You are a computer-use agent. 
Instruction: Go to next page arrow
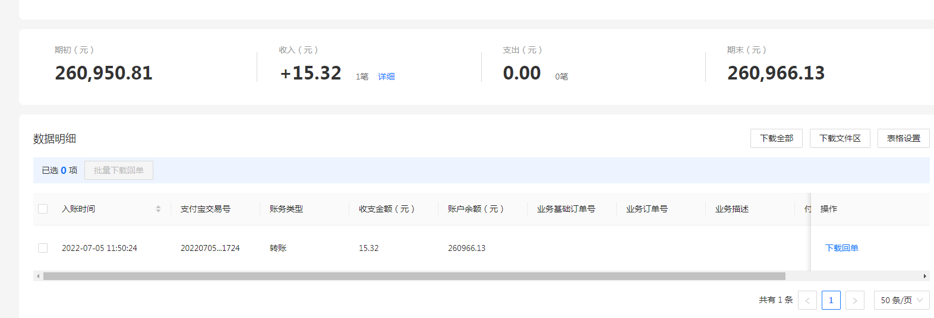coord(855,300)
